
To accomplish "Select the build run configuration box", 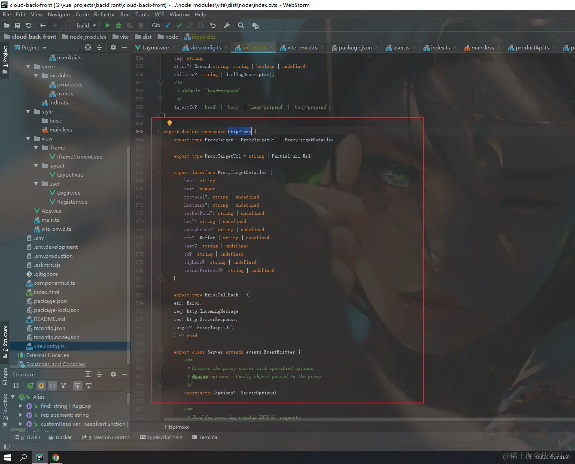I will (82, 25).
